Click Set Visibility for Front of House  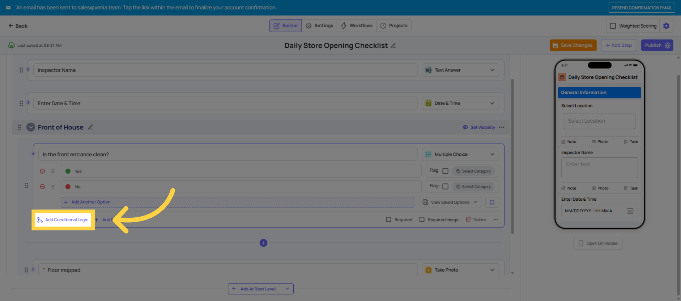[479, 127]
